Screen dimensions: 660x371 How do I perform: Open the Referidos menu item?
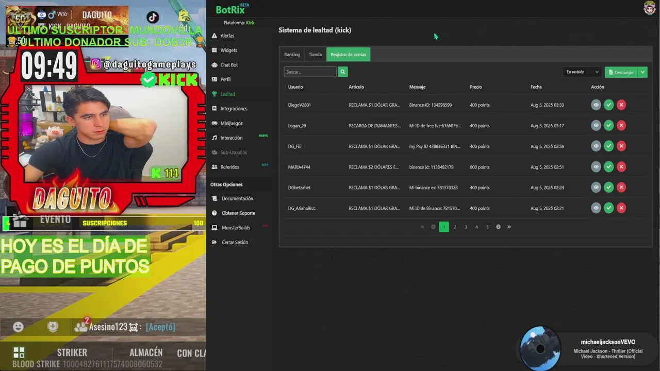[229, 167]
